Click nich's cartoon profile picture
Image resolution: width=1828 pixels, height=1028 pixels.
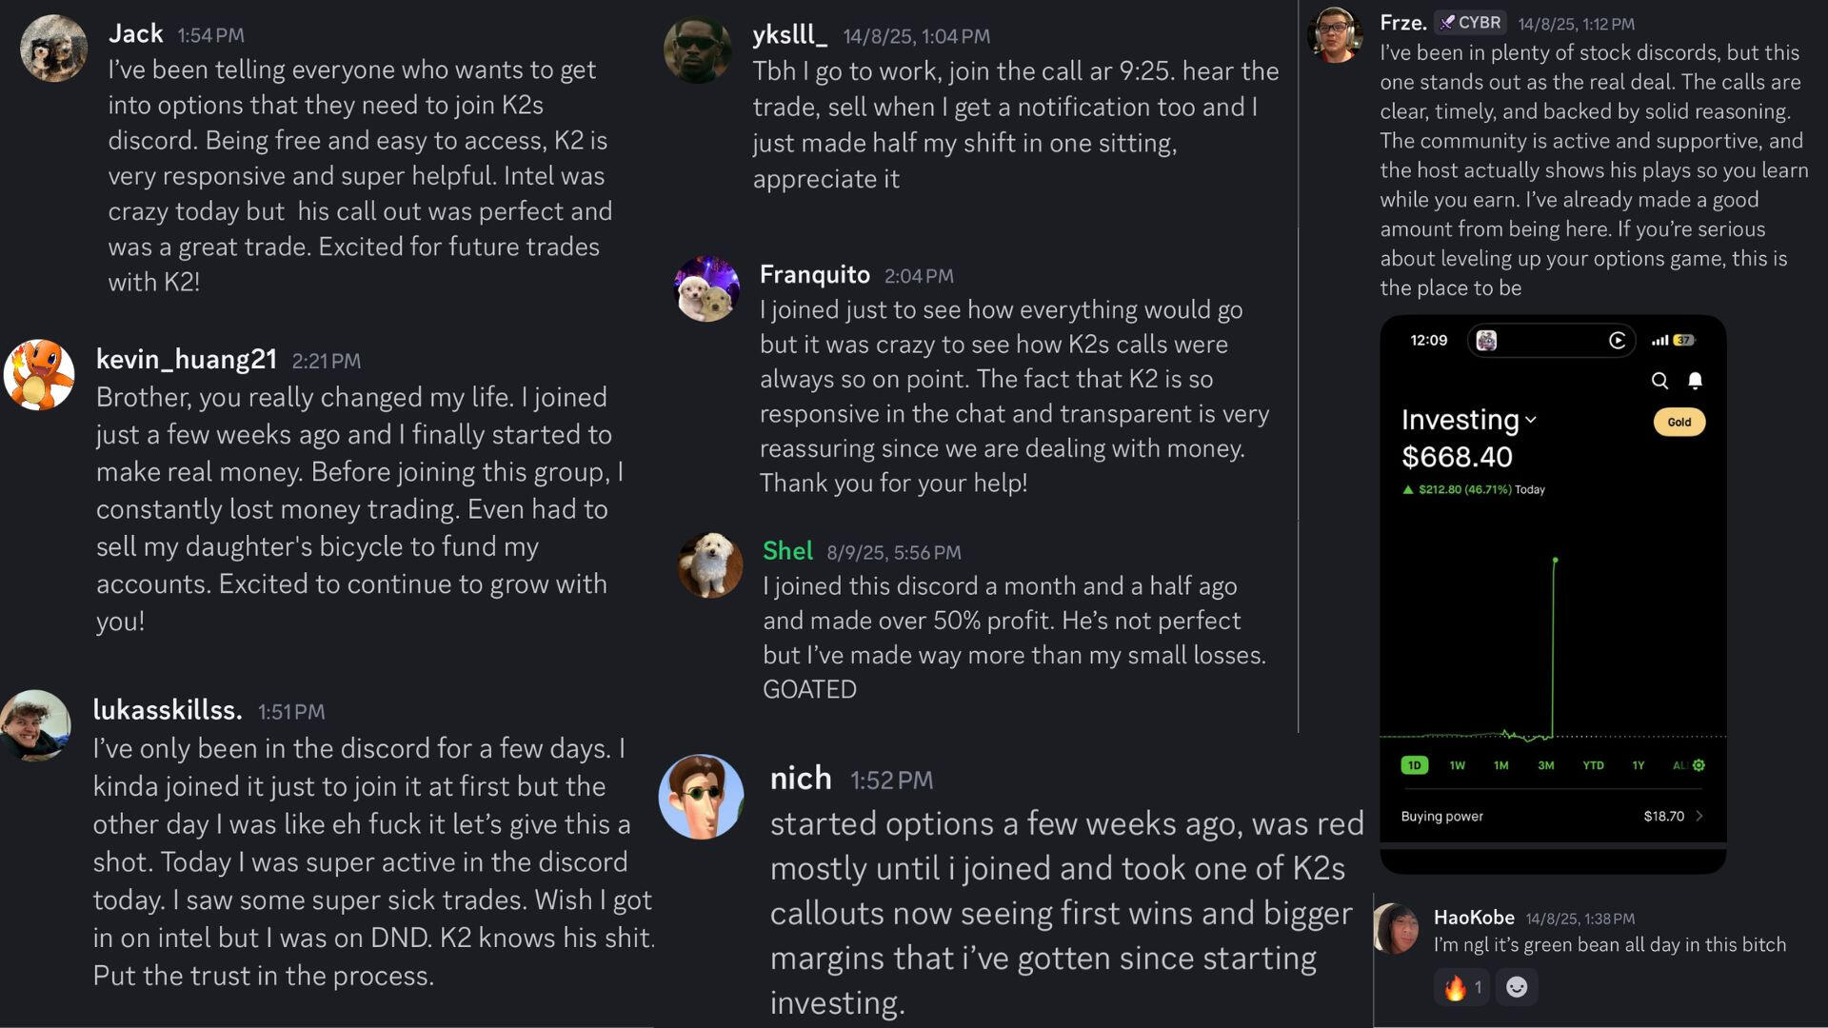coord(702,797)
